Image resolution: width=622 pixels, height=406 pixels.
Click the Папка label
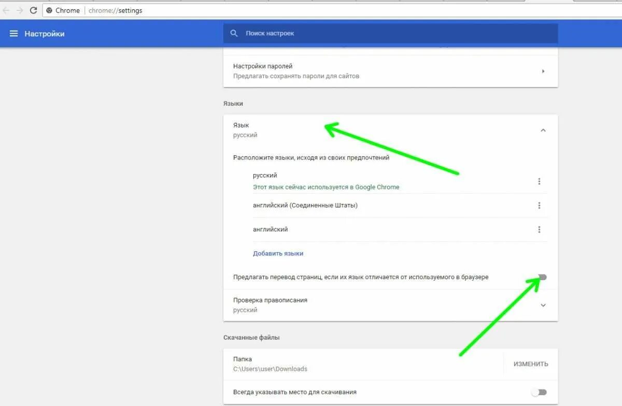click(243, 359)
